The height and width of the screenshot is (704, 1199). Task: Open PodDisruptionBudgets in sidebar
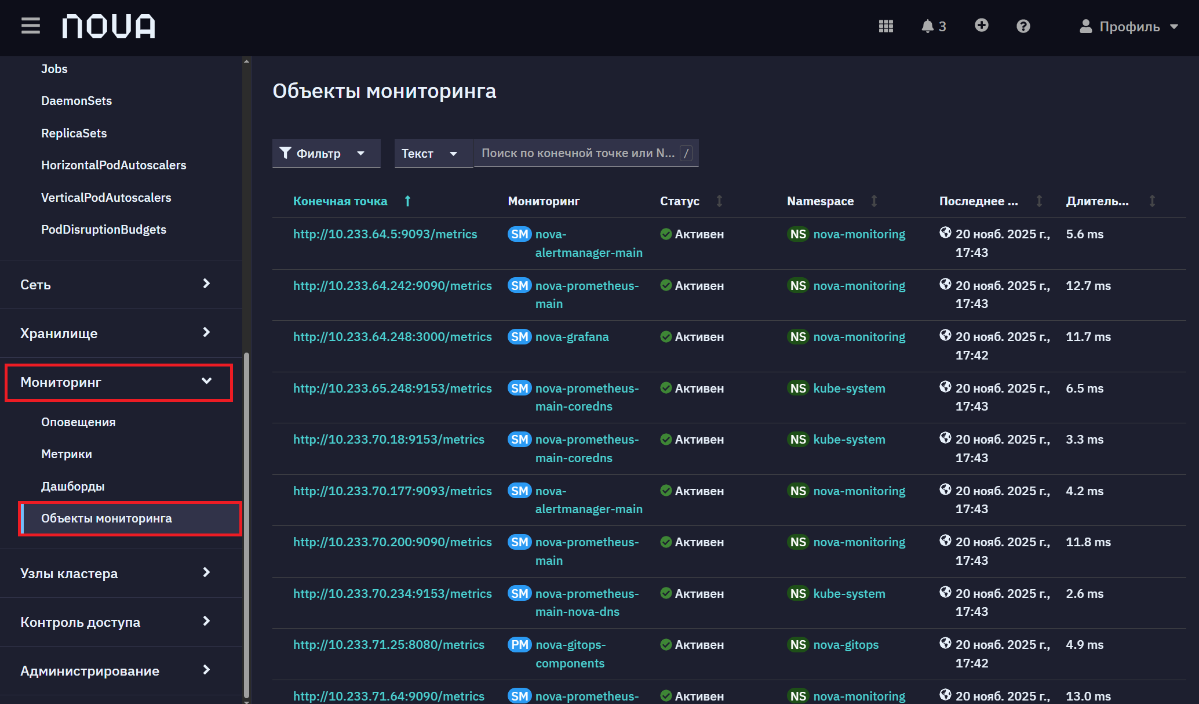tap(104, 229)
